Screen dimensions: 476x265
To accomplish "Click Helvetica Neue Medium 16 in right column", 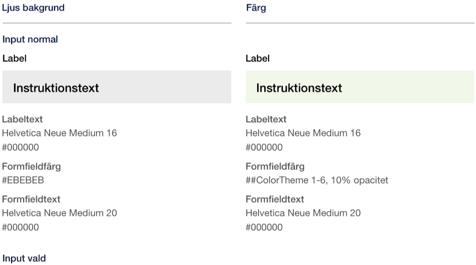I will pyautogui.click(x=303, y=133).
